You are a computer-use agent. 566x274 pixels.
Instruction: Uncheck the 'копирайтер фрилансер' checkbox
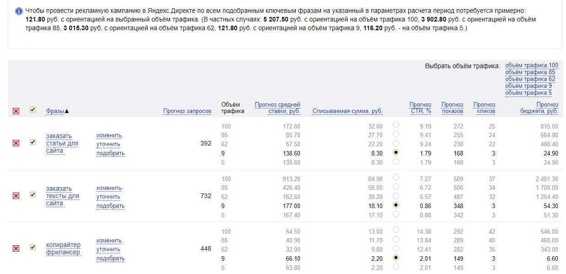point(32,247)
